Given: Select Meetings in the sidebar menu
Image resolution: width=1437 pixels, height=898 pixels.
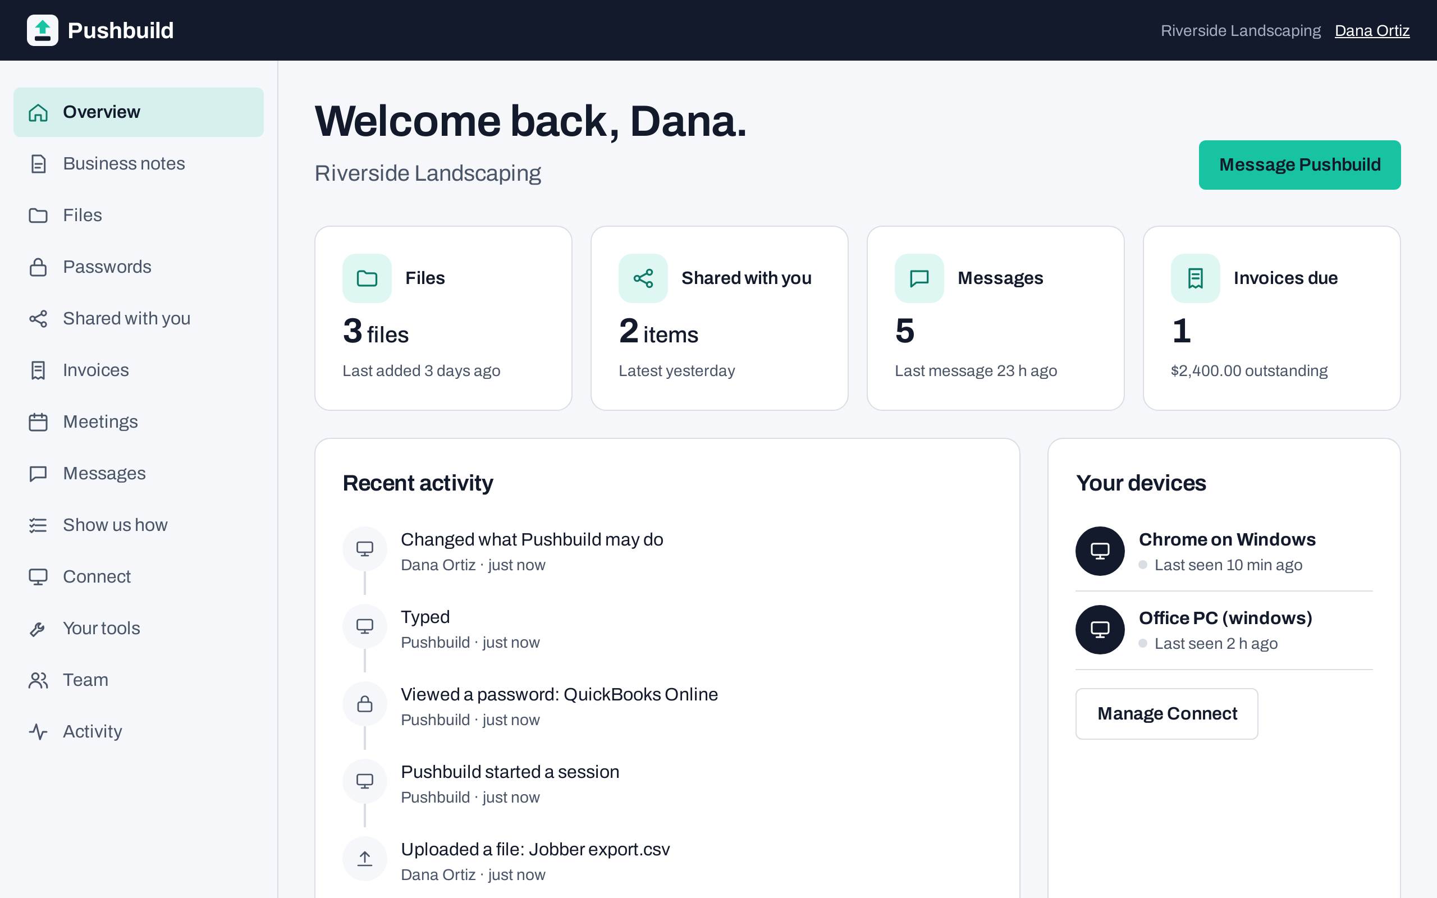Looking at the screenshot, I should (138, 422).
